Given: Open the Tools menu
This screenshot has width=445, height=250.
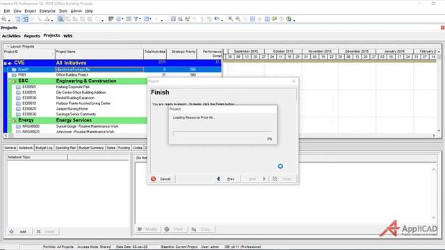Looking at the screenshot, I should [x=63, y=11].
